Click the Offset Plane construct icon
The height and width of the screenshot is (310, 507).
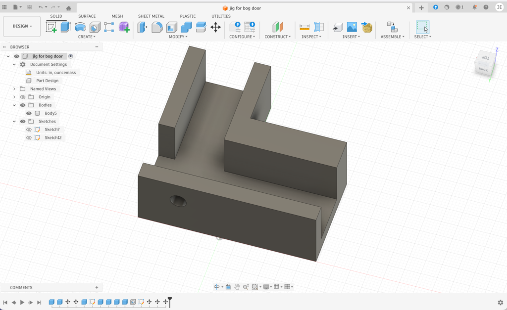click(278, 27)
